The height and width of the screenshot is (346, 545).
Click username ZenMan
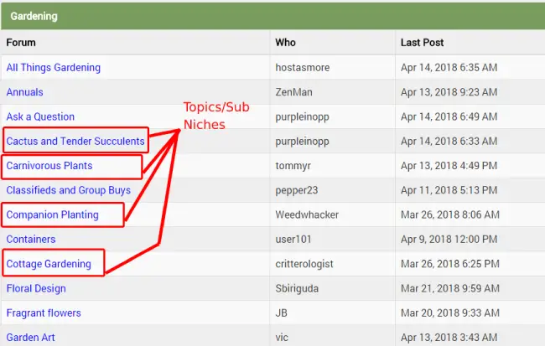(293, 92)
